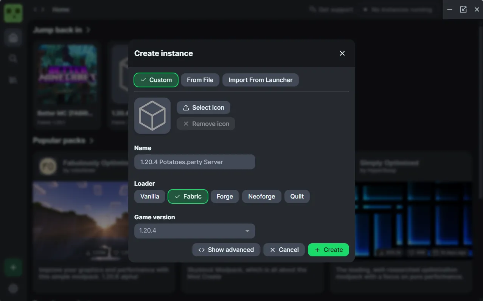Image resolution: width=483 pixels, height=301 pixels.
Task: Click the pop-out window icon
Action: coord(463,9)
